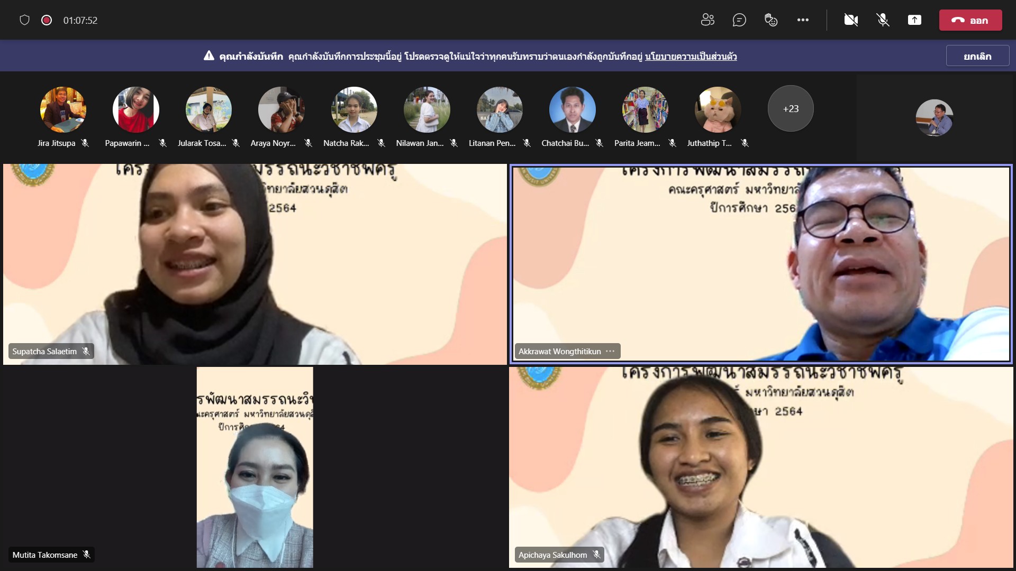This screenshot has height=571, width=1016.
Task: Click muted mic on Apichaya Sakulhom's tile
Action: click(596, 555)
